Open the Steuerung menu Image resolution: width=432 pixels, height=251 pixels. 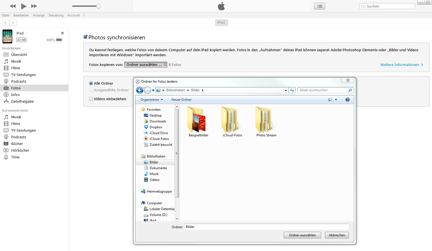tap(56, 15)
